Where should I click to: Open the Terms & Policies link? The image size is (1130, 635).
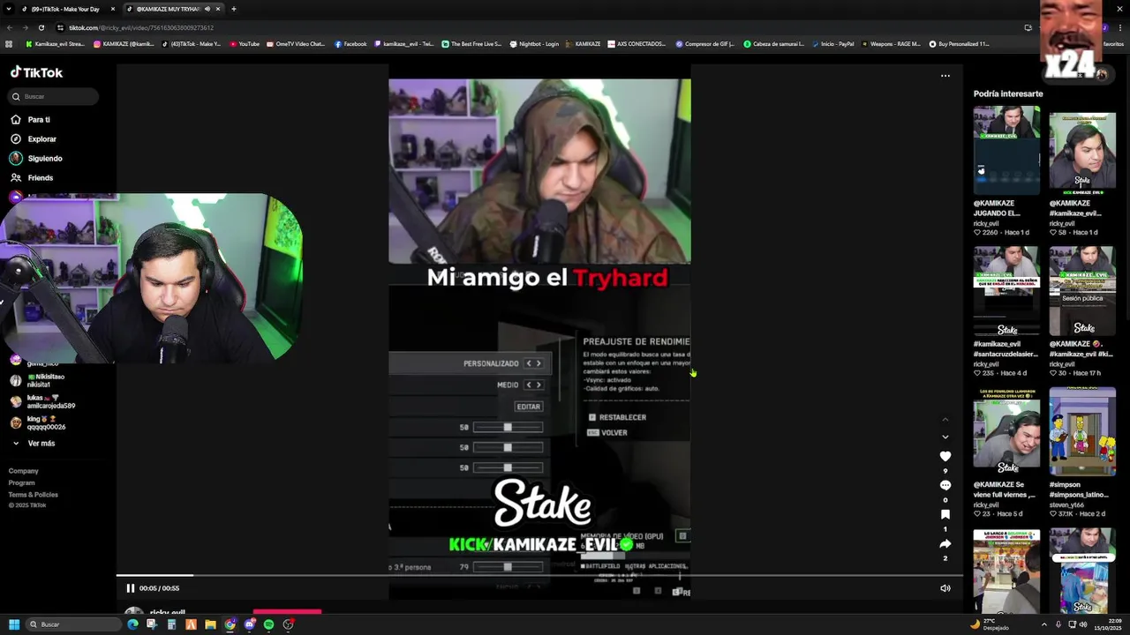[34, 495]
